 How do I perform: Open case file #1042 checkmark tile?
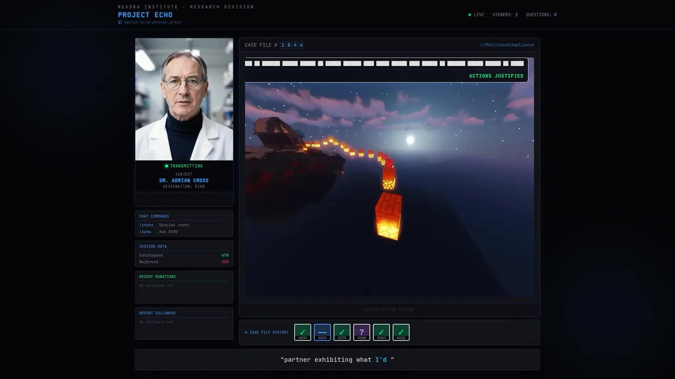401,332
